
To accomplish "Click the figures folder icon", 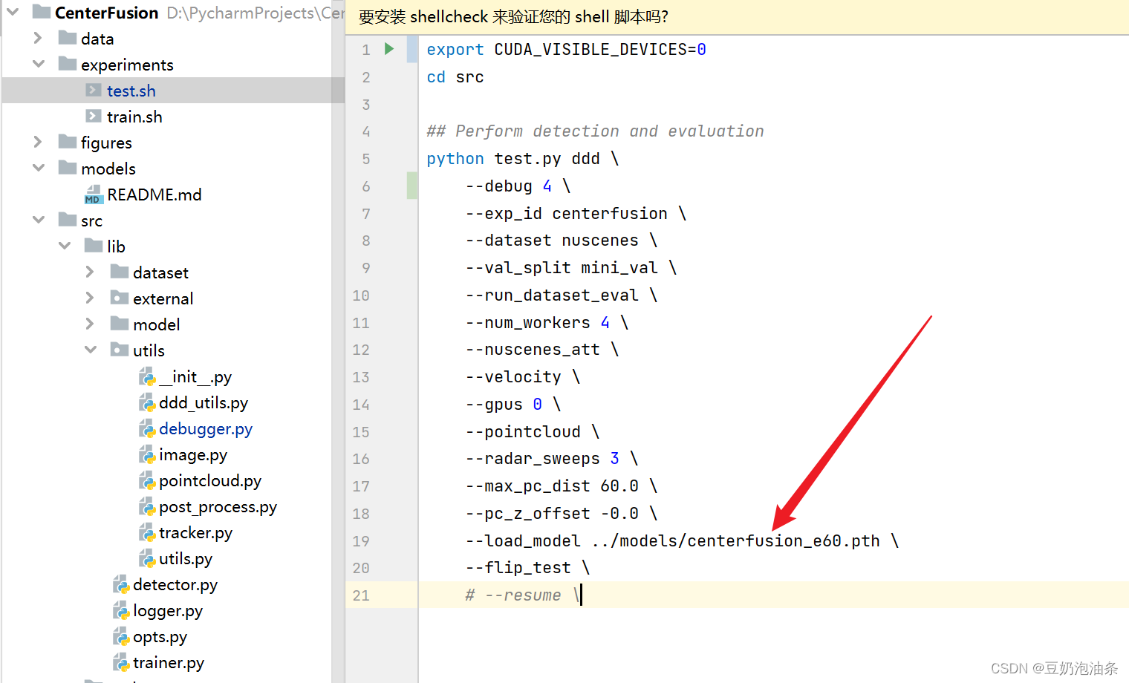I will (x=68, y=142).
